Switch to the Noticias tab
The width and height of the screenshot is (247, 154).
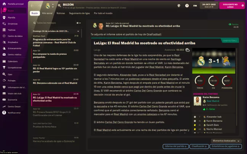[61, 13]
